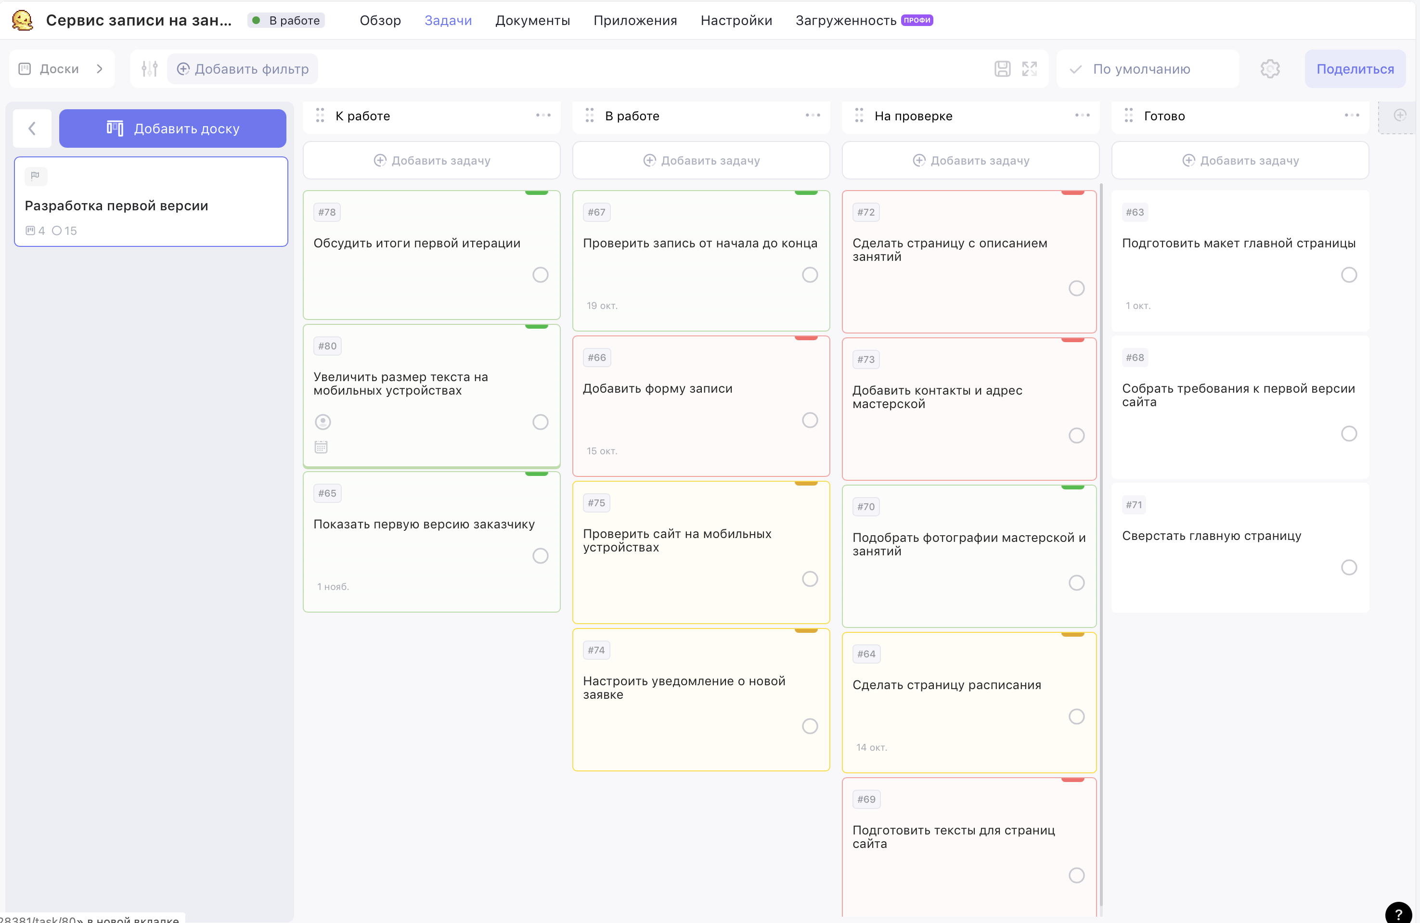The width and height of the screenshot is (1420, 923).
Task: Click the save view floppy disk icon
Action: 1002,69
